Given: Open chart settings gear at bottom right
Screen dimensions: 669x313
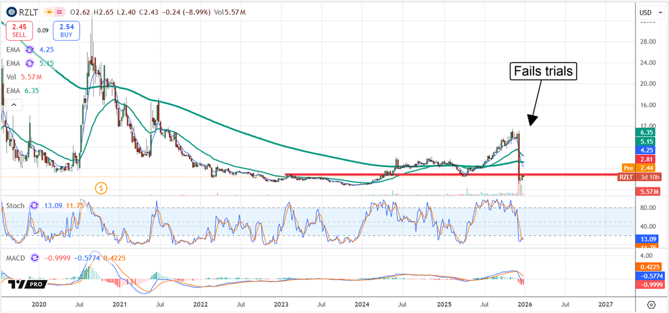Looking at the screenshot, I should 651,305.
